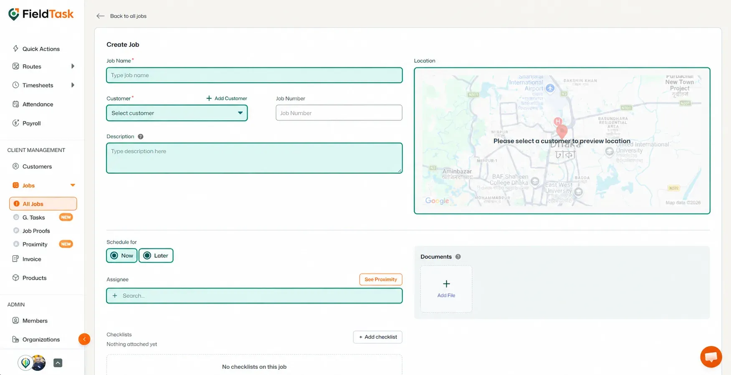The width and height of the screenshot is (731, 375).
Task: Click the Attendance calendar icon
Action: 15,104
